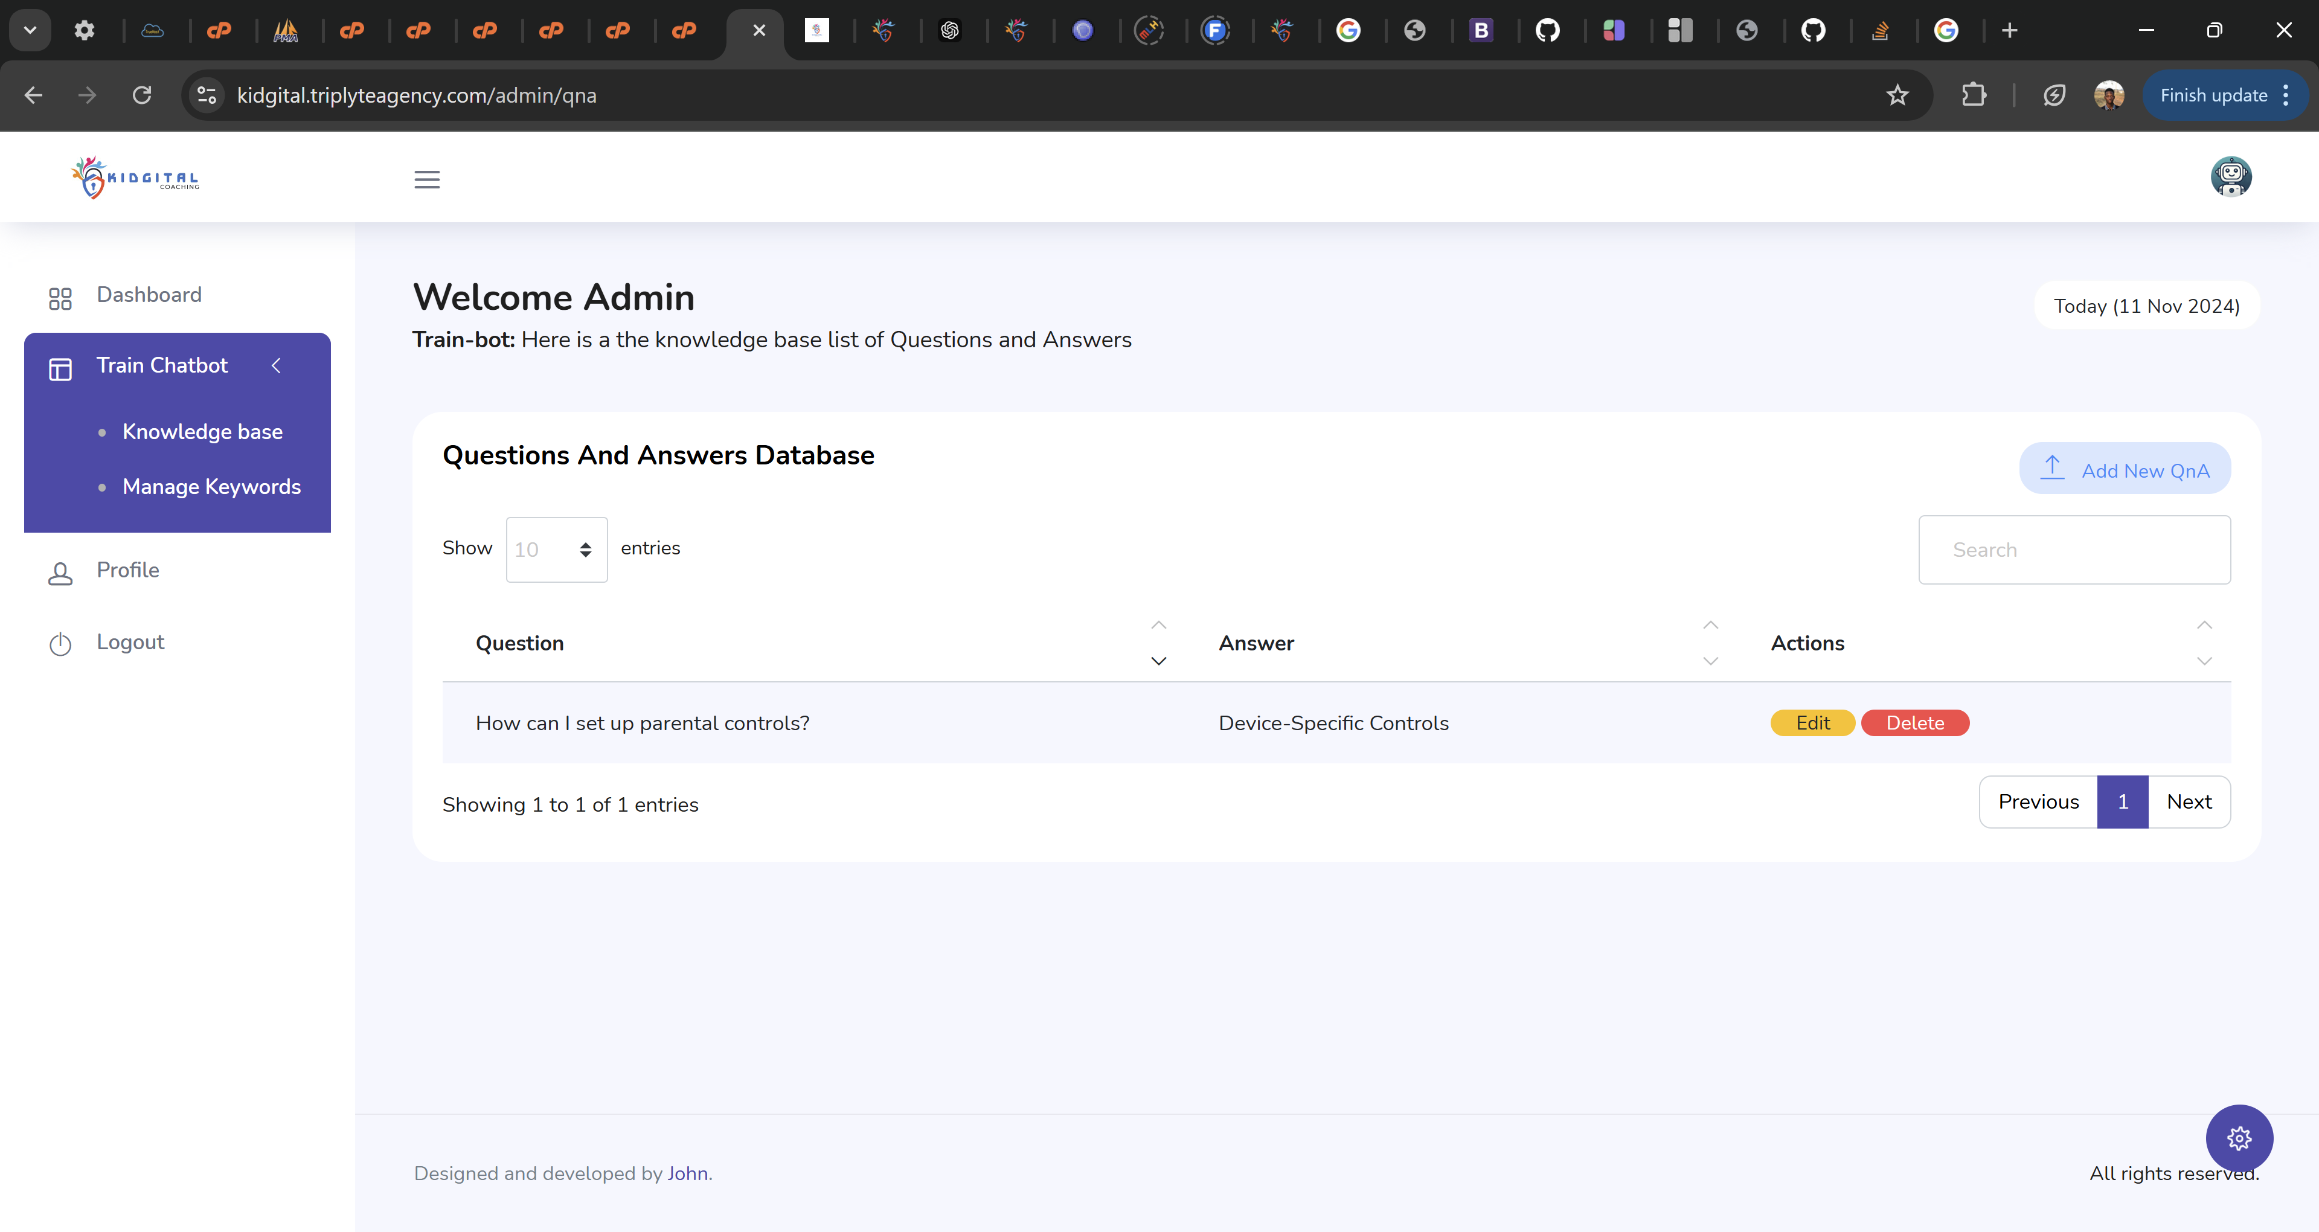Go to Knowledge base submenu item
Viewport: 2319px width, 1232px height.
(x=202, y=431)
